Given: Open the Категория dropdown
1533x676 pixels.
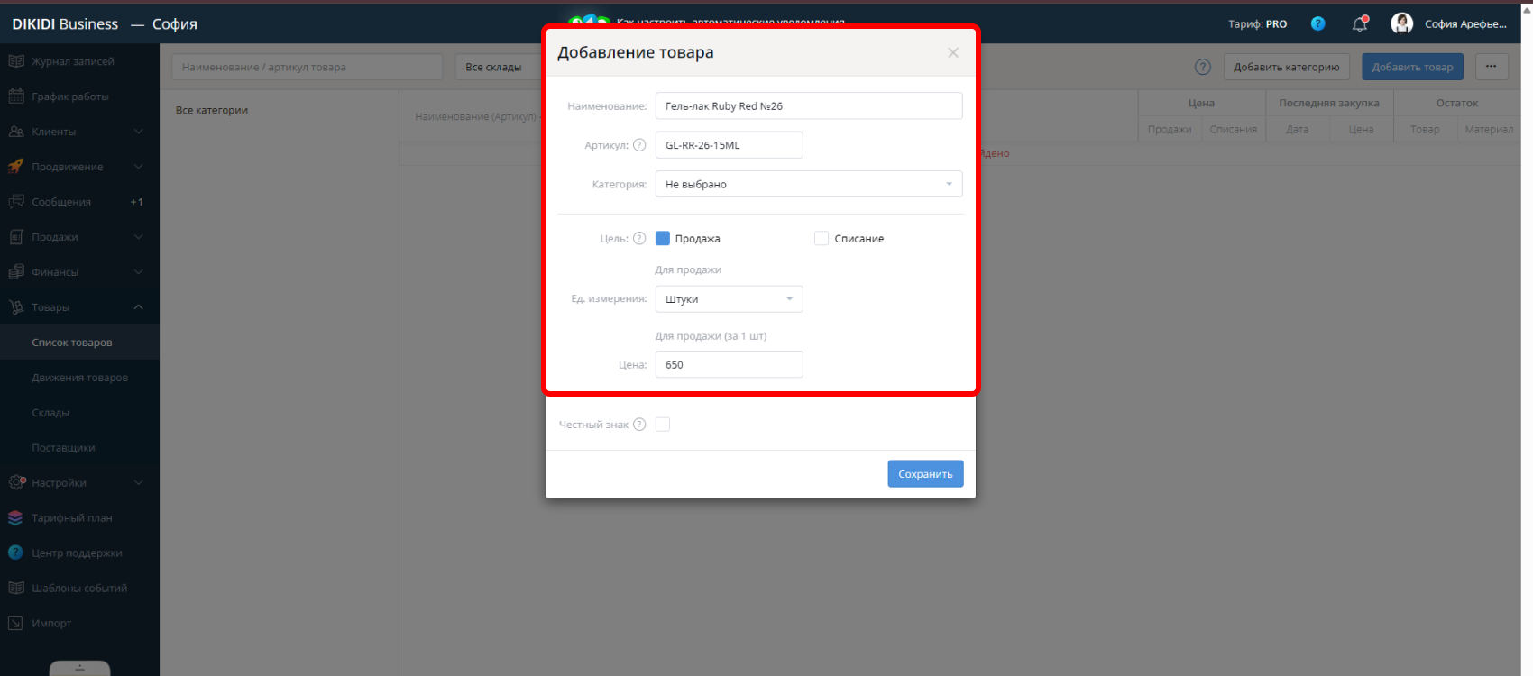Looking at the screenshot, I should pyautogui.click(x=808, y=184).
